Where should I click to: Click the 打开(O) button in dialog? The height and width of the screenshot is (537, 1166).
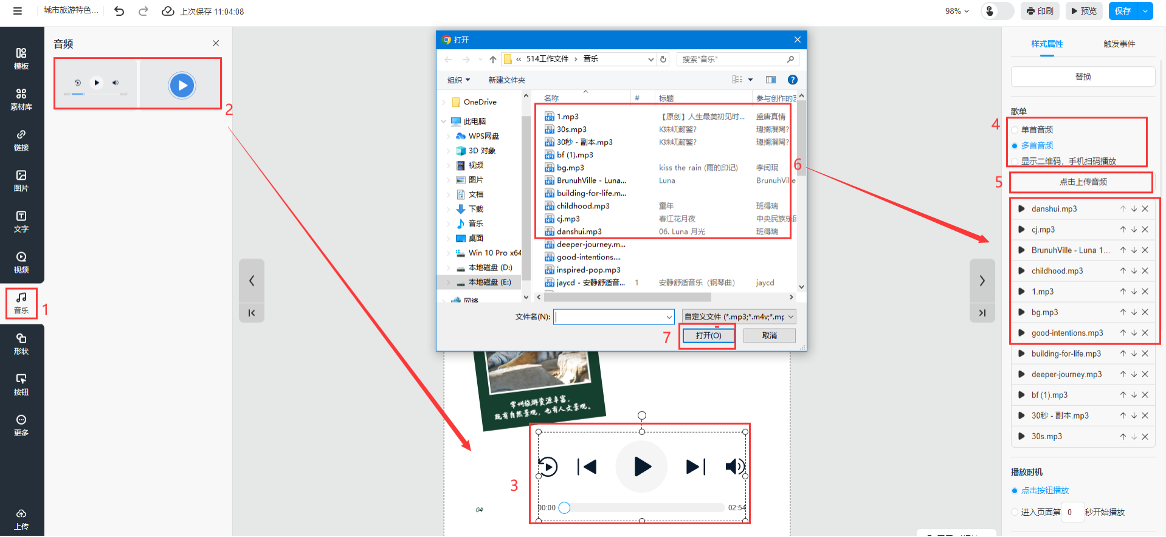708,336
